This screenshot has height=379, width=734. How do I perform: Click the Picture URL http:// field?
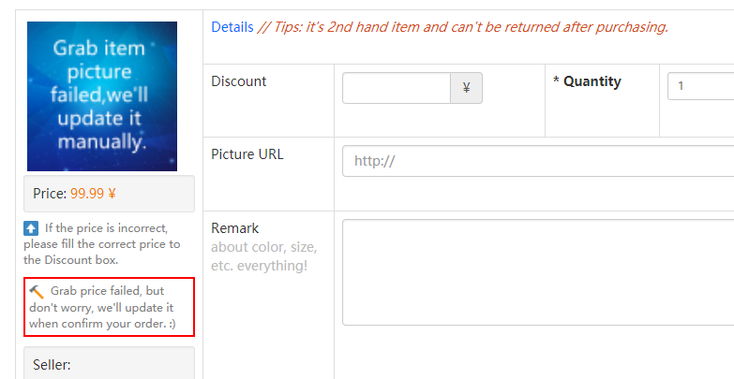pyautogui.click(x=538, y=161)
